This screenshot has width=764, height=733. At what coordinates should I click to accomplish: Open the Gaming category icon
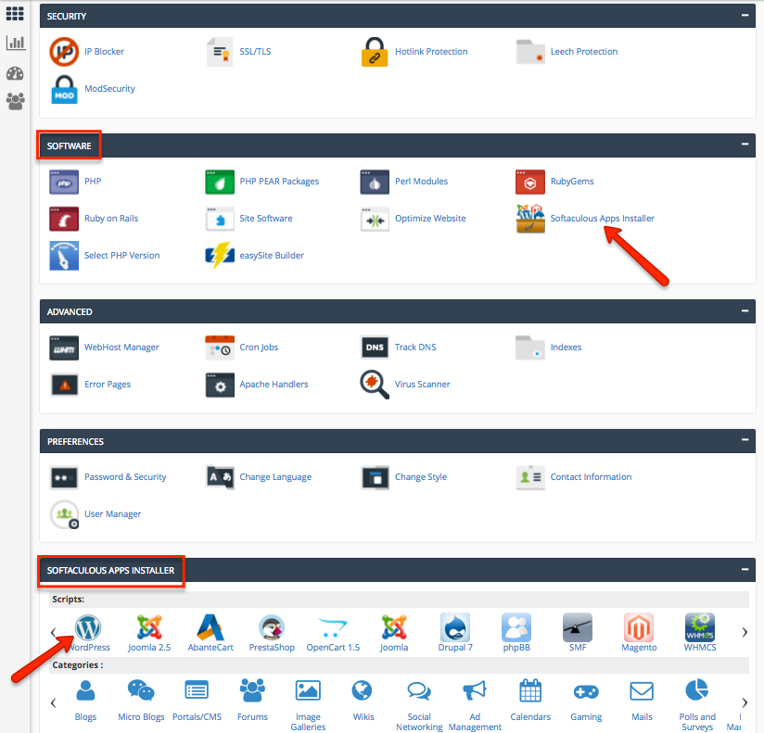click(x=586, y=691)
